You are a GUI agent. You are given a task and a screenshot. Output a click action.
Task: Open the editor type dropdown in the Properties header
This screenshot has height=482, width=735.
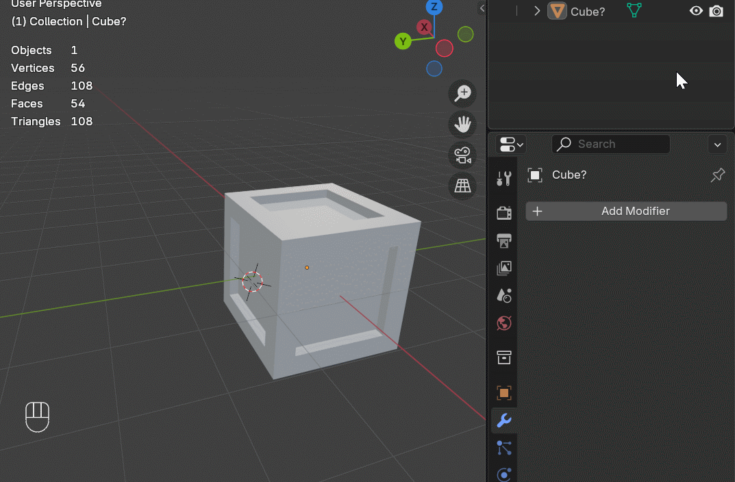click(510, 144)
